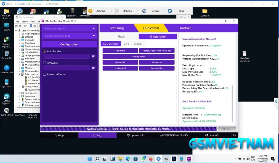This screenshot has height=163, width=279.
Task: Expand the UltraViewer Actions dropdown
Action: [x=111, y=11]
